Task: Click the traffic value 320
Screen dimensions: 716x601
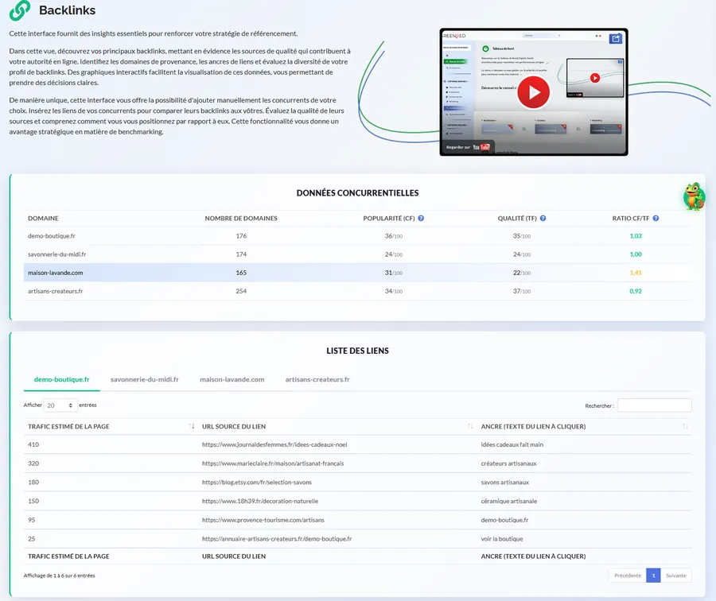Action: pos(33,463)
